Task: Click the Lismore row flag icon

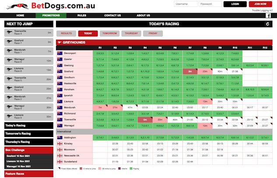Action: [60, 101]
